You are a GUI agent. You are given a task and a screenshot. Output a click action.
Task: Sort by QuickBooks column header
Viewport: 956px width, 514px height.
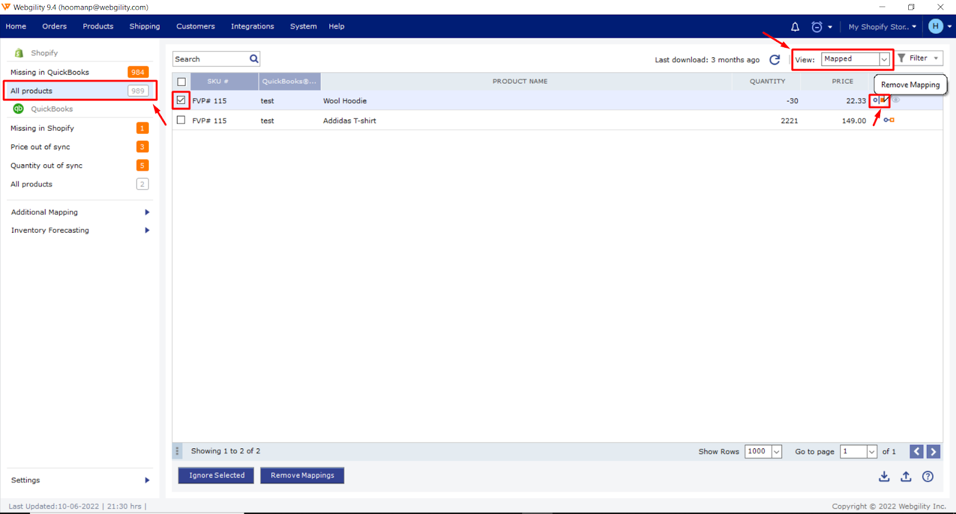(x=290, y=81)
